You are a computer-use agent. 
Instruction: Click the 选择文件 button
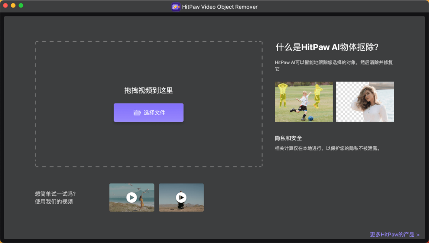149,112
